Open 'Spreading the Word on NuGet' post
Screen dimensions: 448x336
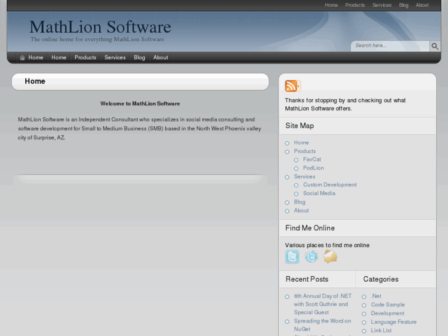(x=322, y=325)
